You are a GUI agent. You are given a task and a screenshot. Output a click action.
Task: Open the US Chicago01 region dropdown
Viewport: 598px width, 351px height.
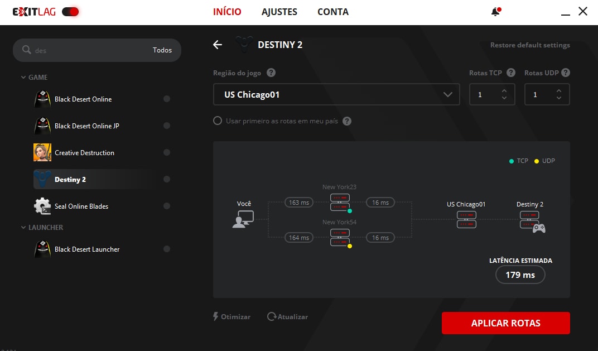click(x=336, y=95)
